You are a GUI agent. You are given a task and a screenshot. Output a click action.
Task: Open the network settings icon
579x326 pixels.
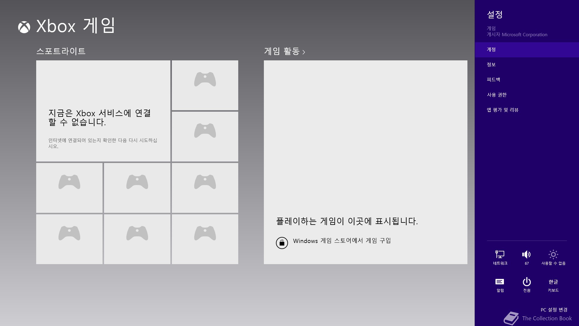[500, 257]
